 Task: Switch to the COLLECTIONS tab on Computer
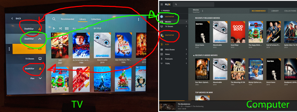(x=290, y=11)
